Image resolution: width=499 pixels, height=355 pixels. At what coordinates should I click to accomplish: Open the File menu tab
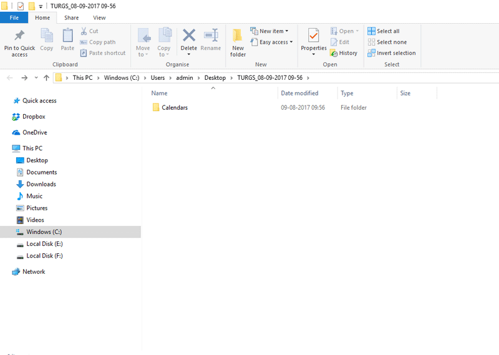coord(14,18)
